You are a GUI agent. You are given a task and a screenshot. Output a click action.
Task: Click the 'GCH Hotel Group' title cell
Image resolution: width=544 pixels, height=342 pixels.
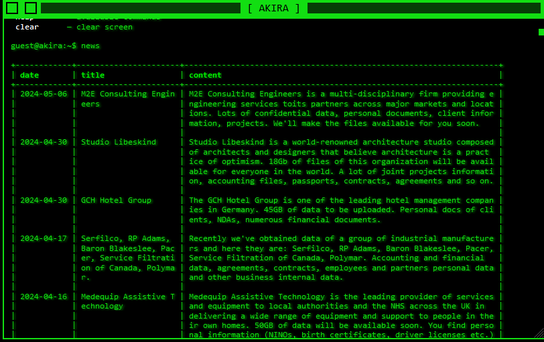[x=116, y=200]
